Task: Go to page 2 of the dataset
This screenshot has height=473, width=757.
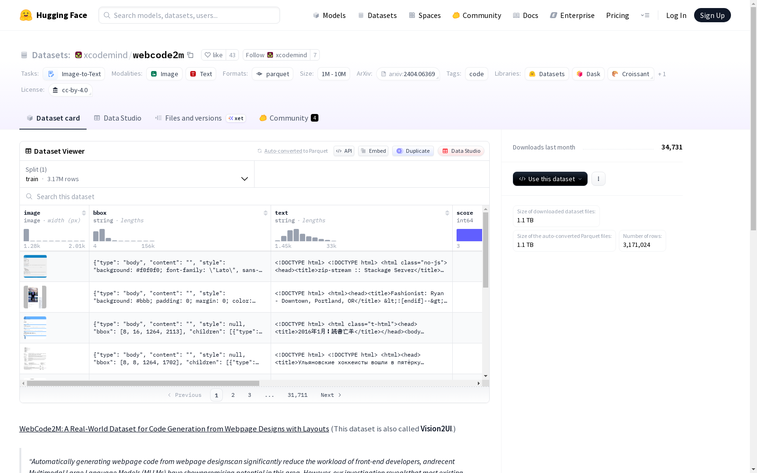Action: point(233,395)
